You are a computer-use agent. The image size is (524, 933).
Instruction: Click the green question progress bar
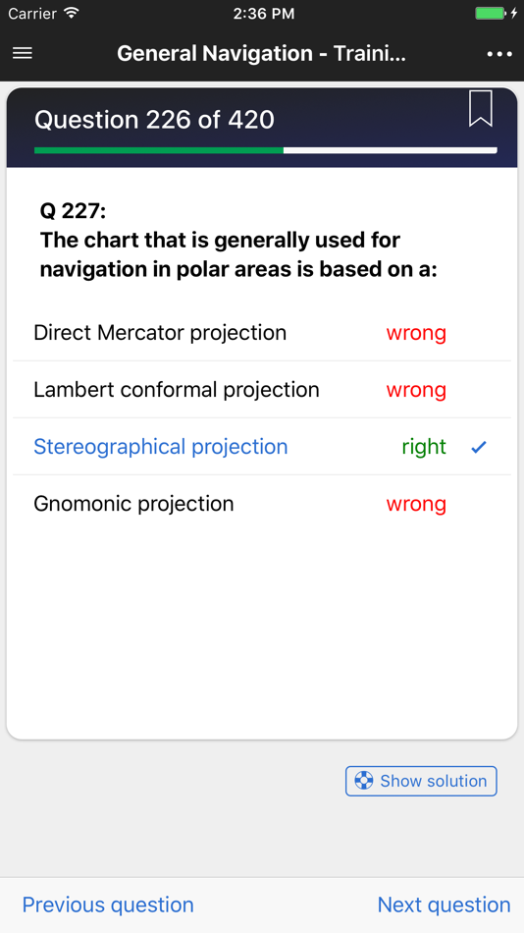tap(159, 150)
